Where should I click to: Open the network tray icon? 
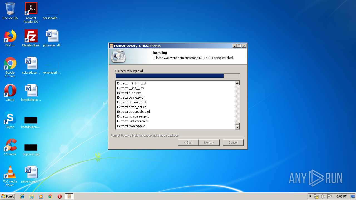pos(316,196)
